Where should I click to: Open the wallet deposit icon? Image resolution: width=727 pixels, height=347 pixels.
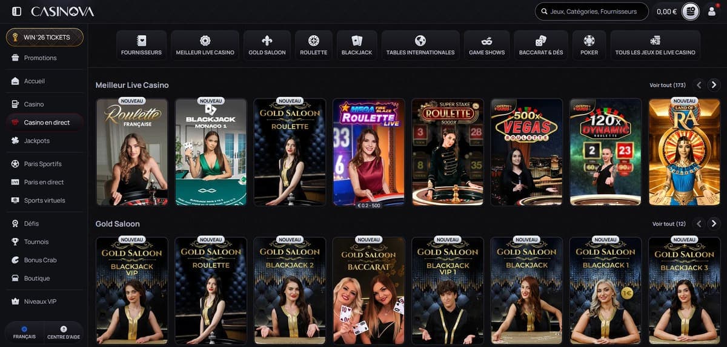coord(690,12)
